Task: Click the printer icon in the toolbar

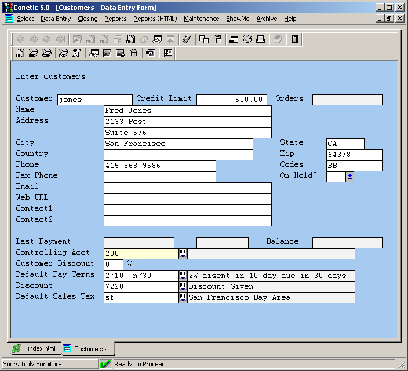Action: [261, 39]
